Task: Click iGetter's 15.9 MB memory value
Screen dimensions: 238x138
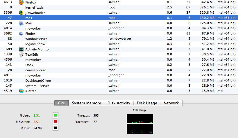Action: coord(208,91)
